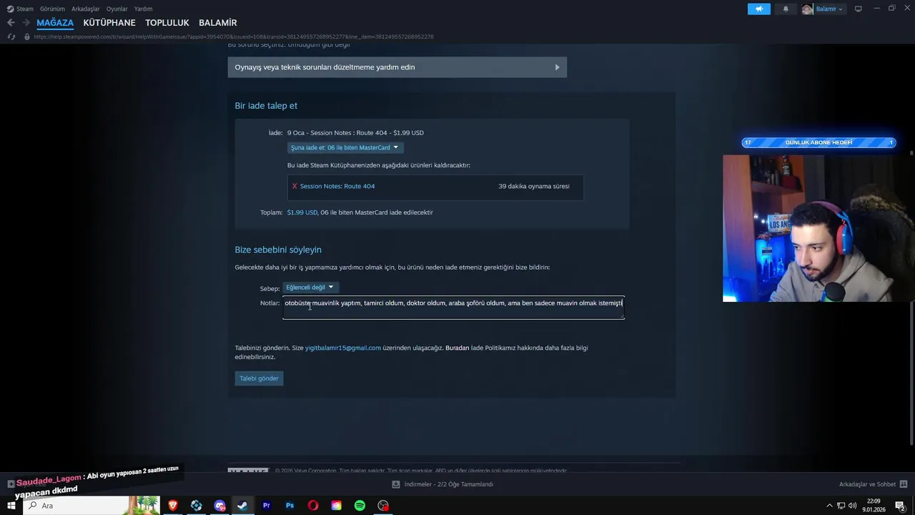Open the Windows notification center icon

pyautogui.click(x=901, y=506)
